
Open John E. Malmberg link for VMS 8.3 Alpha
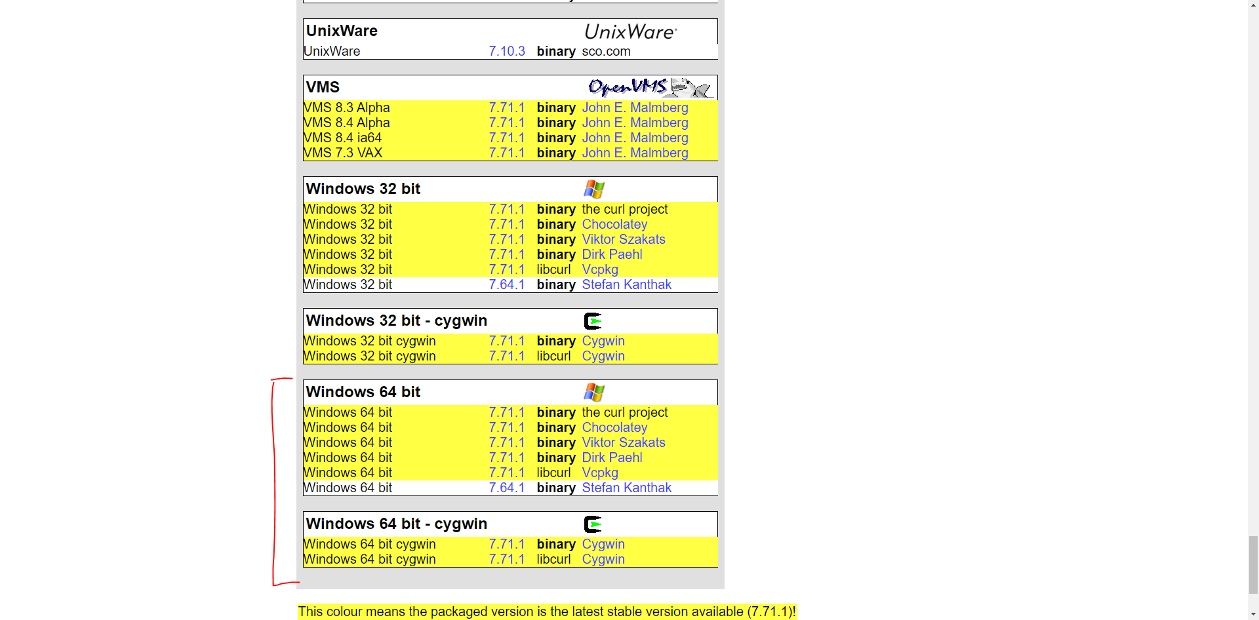click(x=635, y=107)
